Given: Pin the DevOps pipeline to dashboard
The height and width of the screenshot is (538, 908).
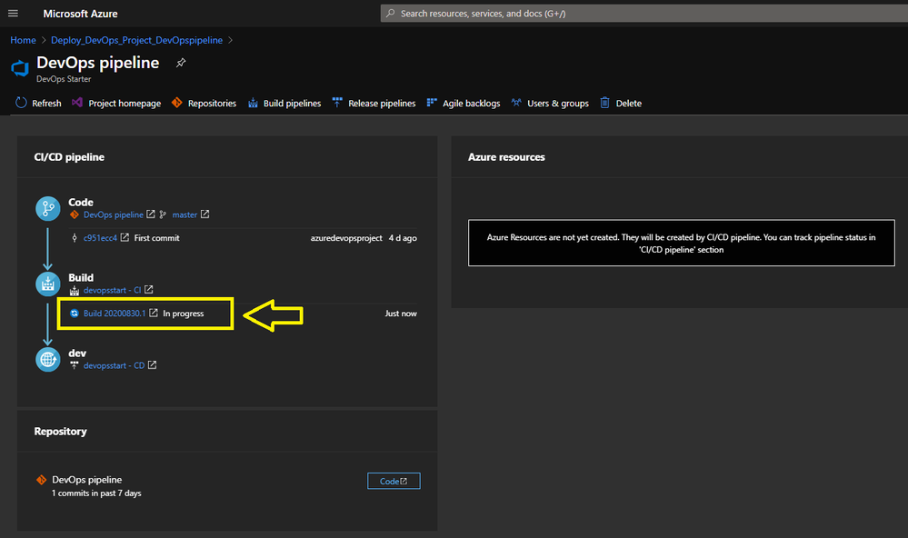Looking at the screenshot, I should coord(181,63).
